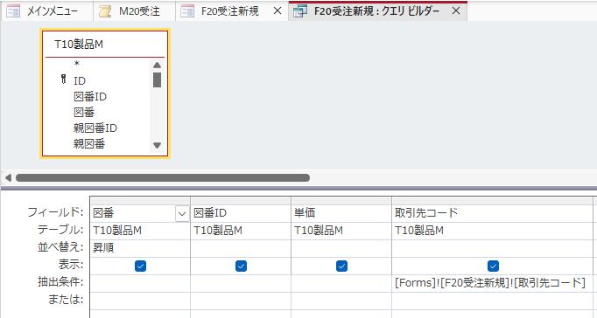
Task: Click the left arrow of horizontal scrollbar
Action: [x=8, y=177]
